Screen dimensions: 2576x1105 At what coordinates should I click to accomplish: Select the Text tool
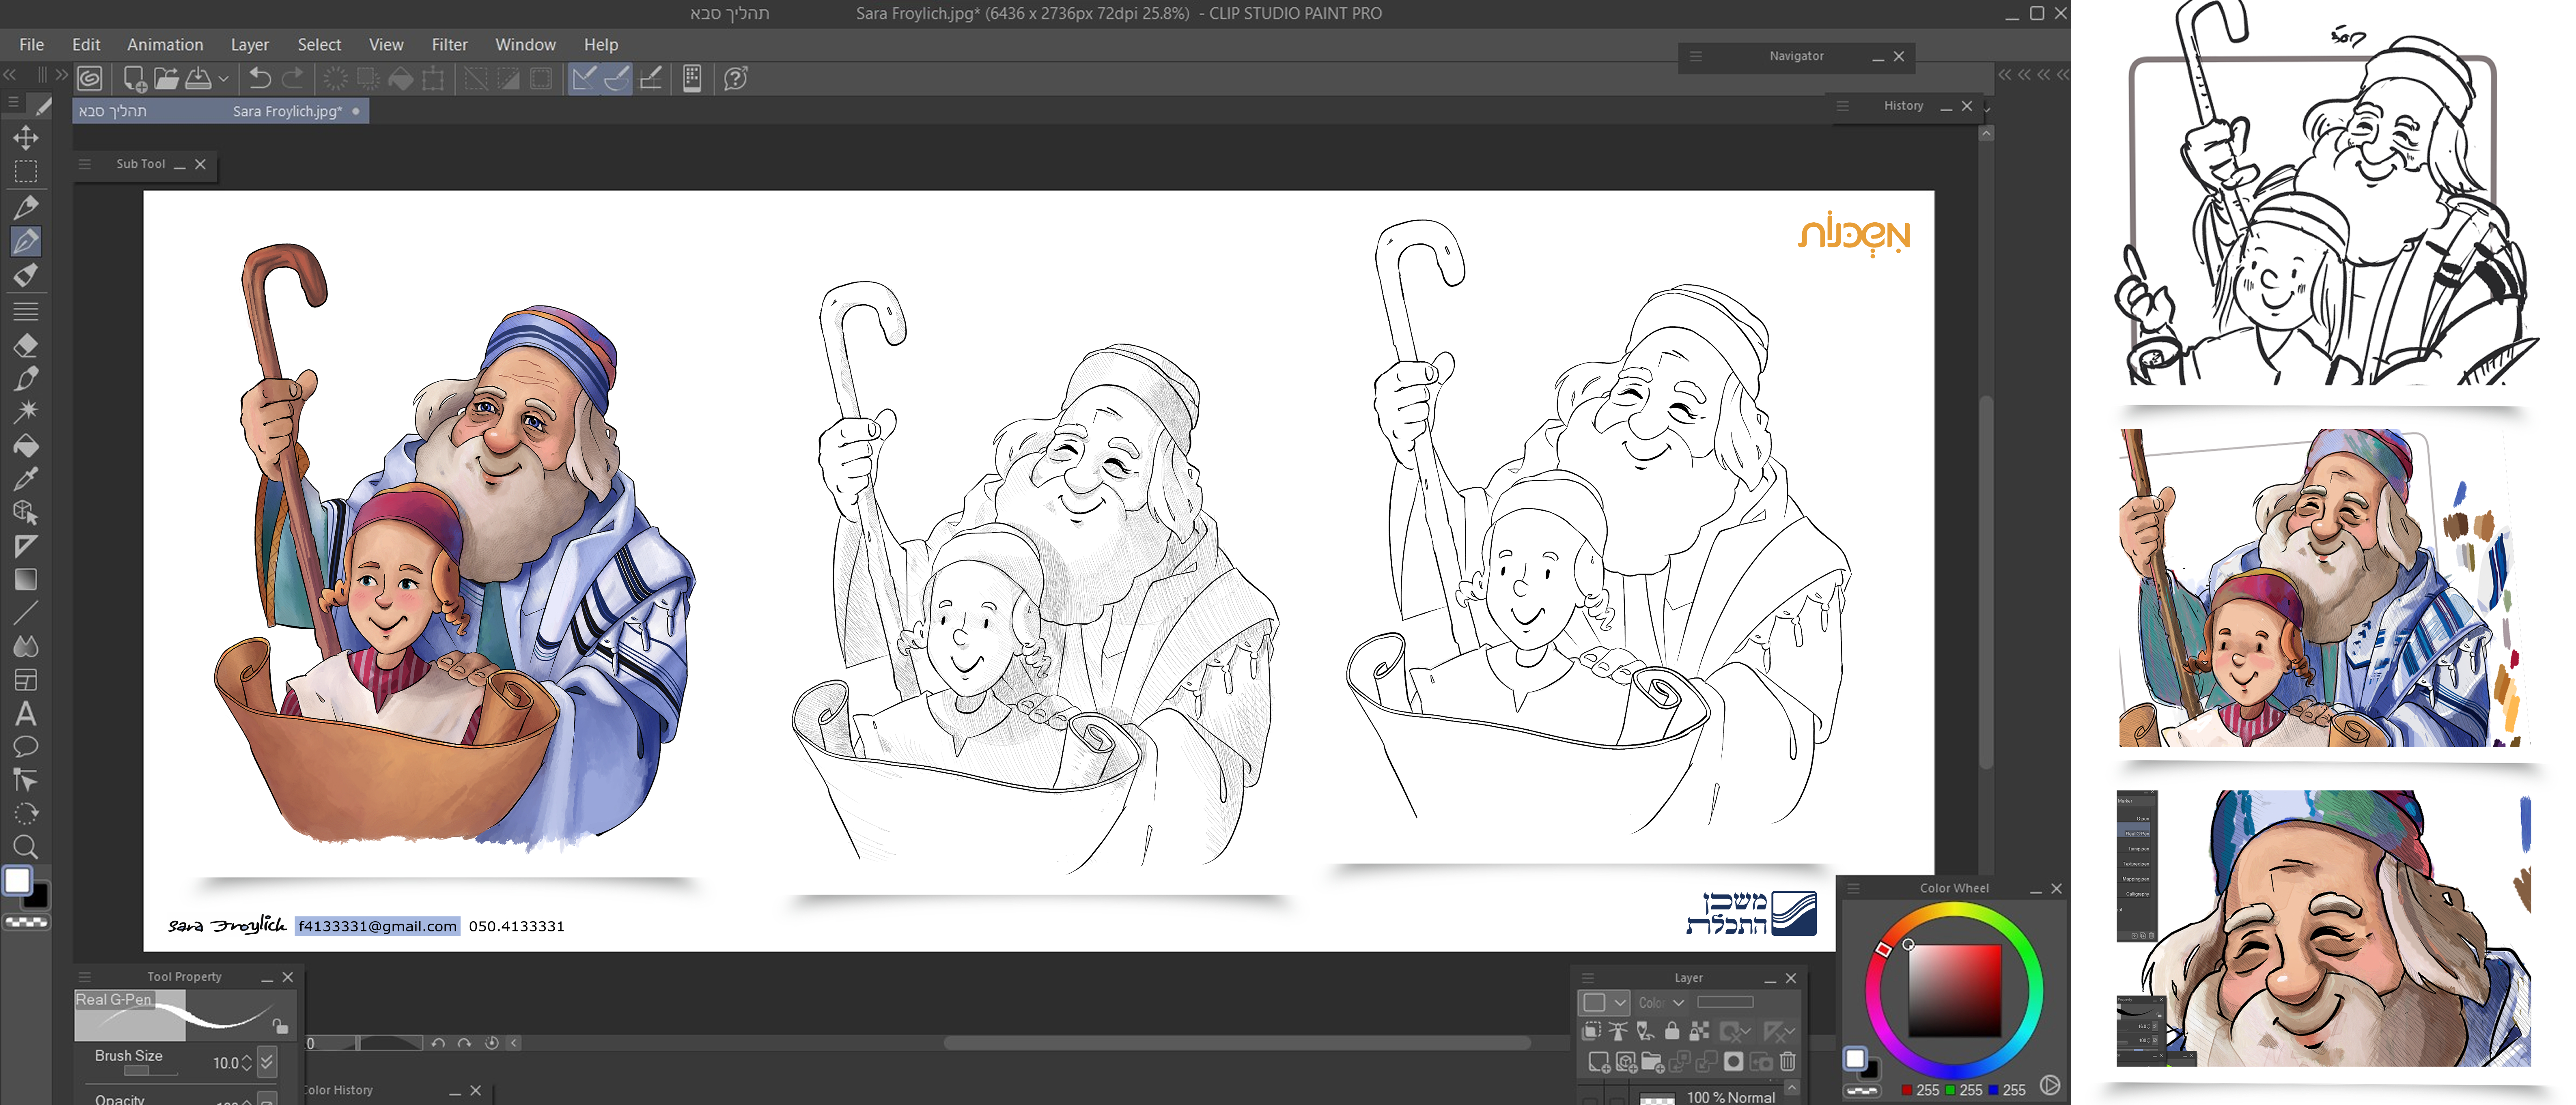(x=26, y=714)
